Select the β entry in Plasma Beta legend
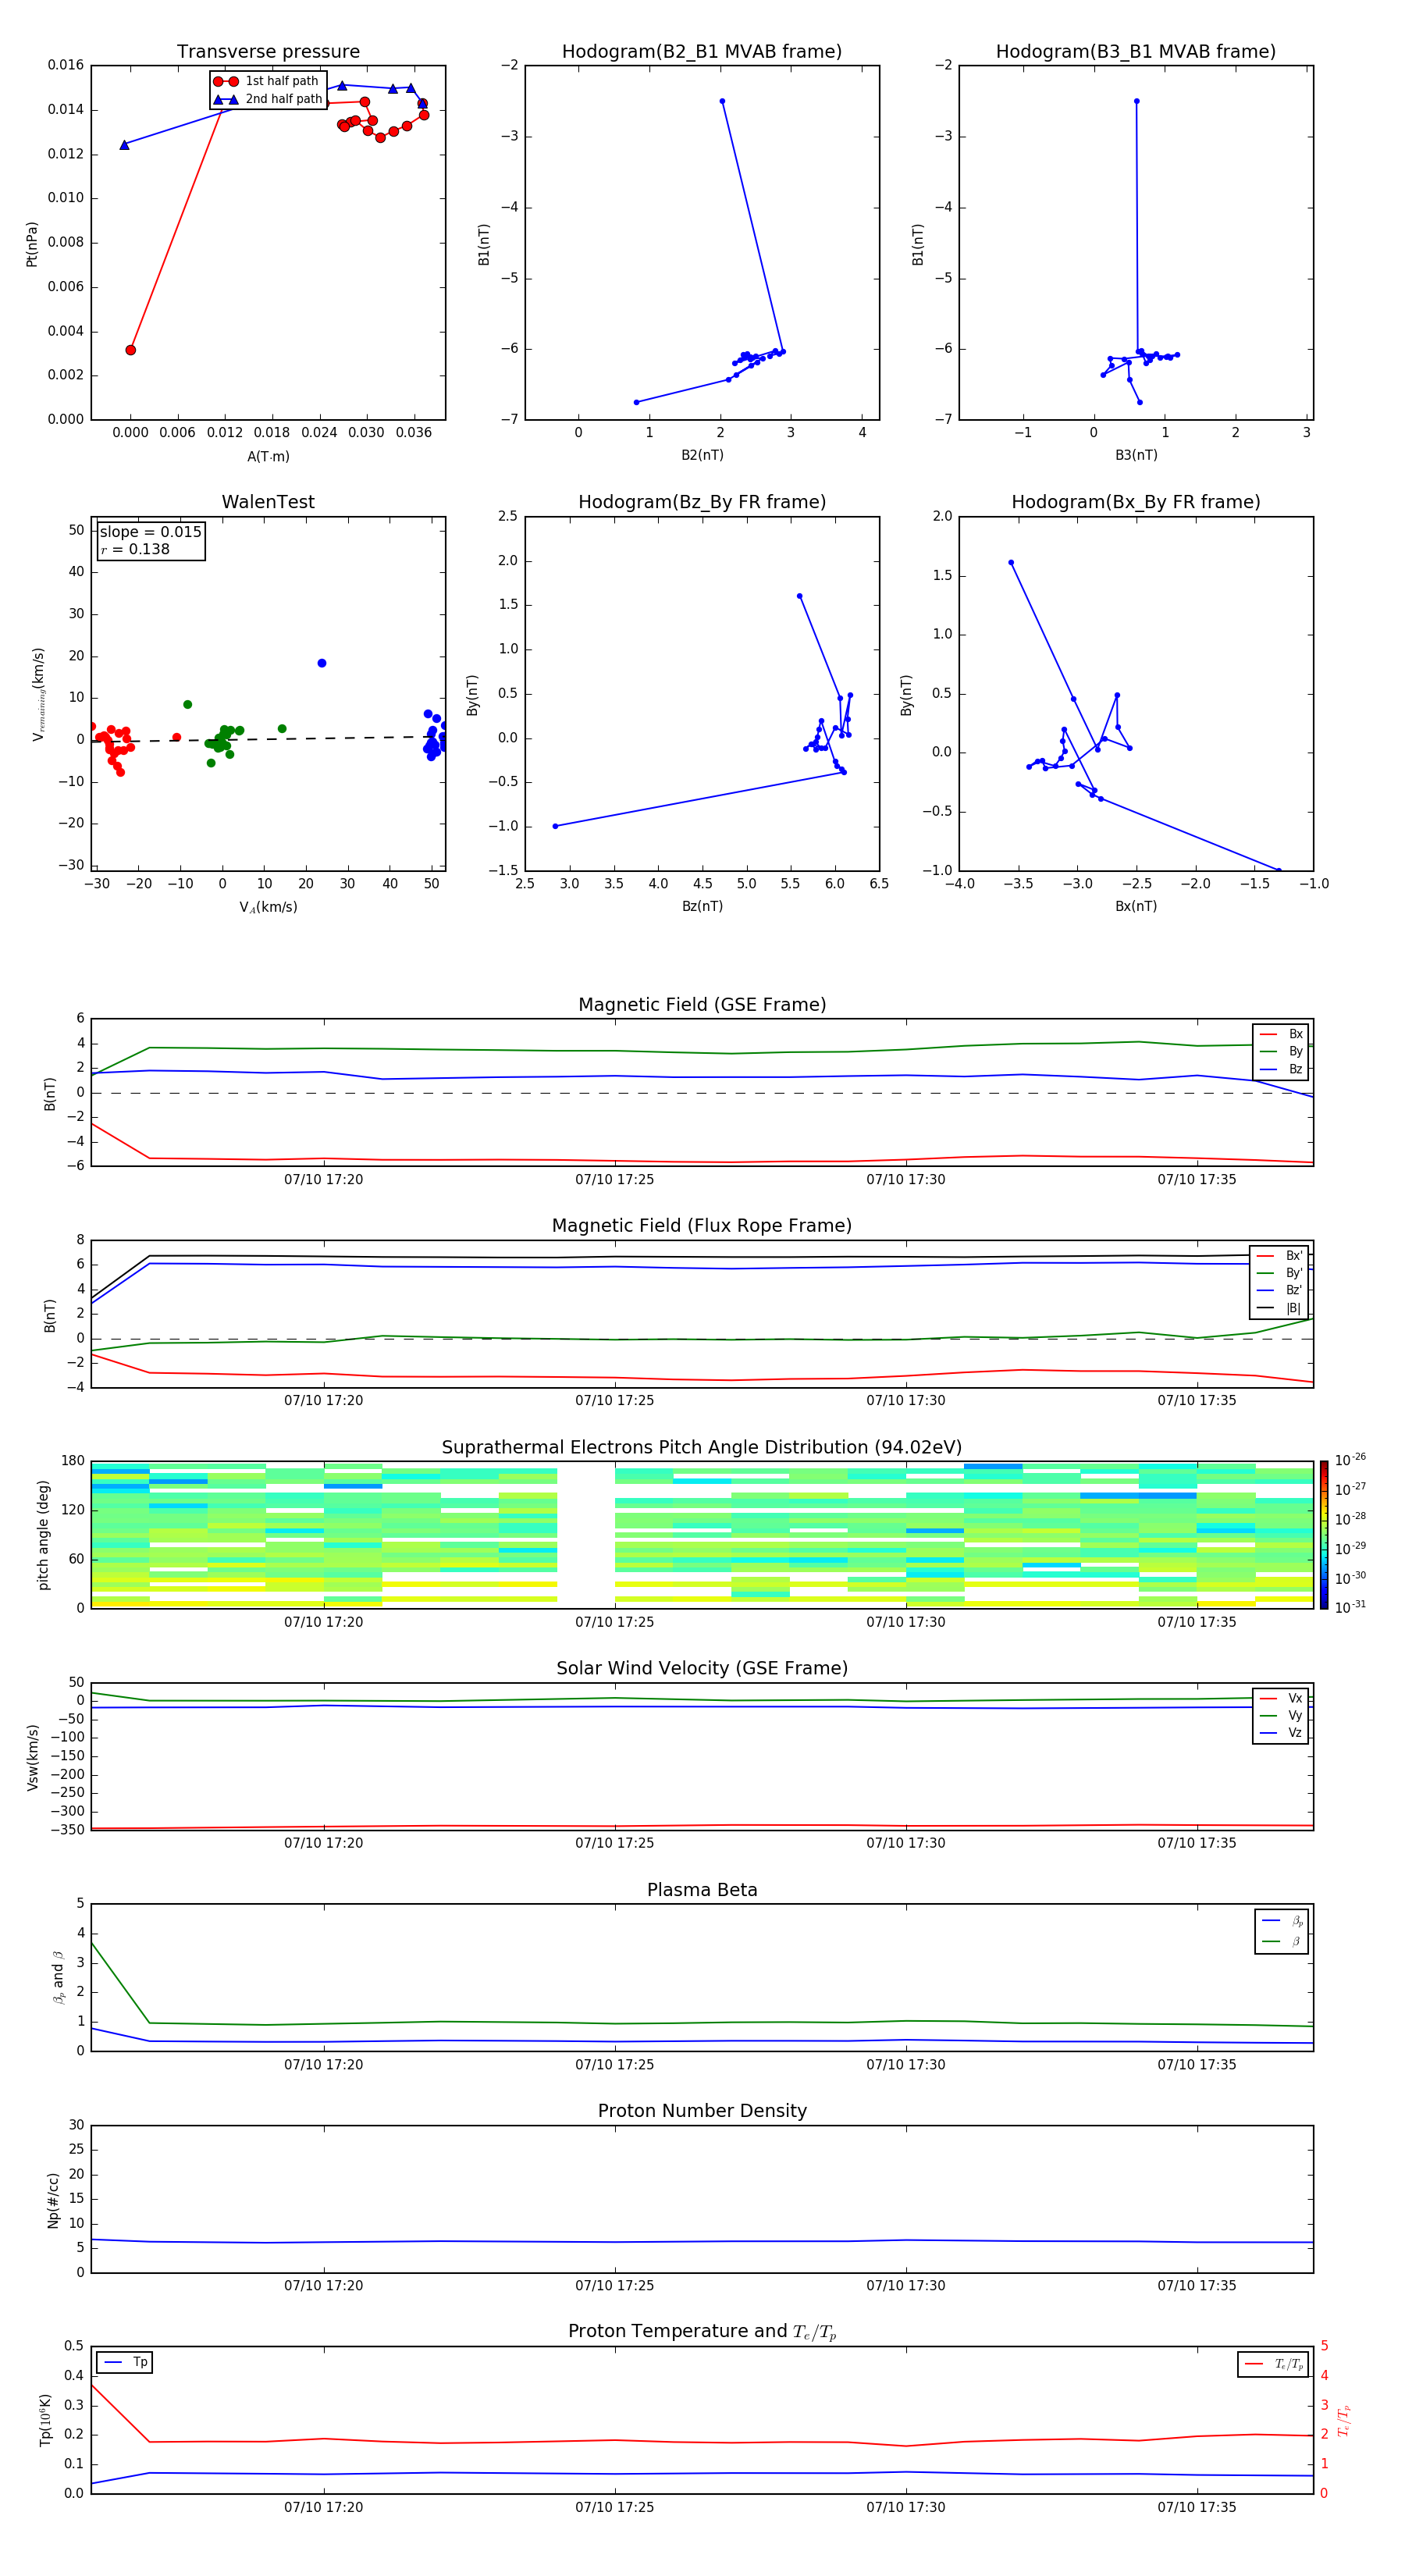The image size is (1405, 2576). point(1282,1942)
